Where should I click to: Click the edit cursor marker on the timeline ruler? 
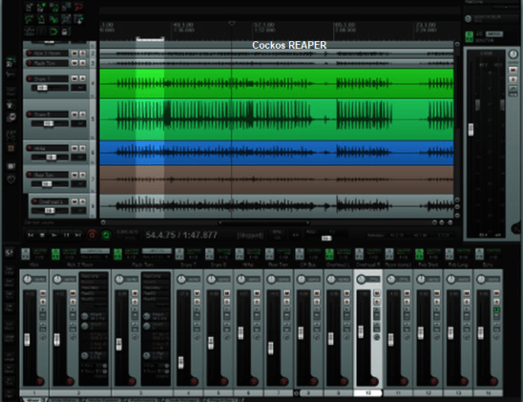pyautogui.click(x=232, y=23)
